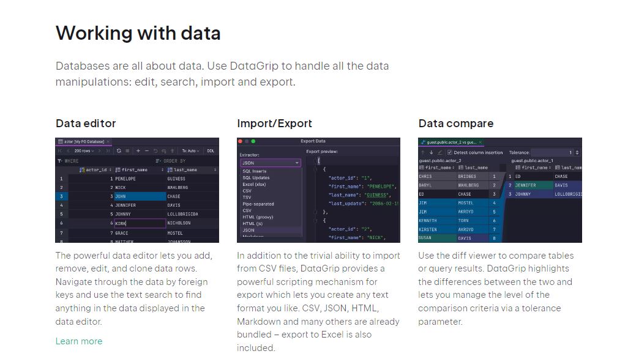The width and height of the screenshot is (617, 359).
Task: Delete the selected row with the minus icon
Action: 146,150
